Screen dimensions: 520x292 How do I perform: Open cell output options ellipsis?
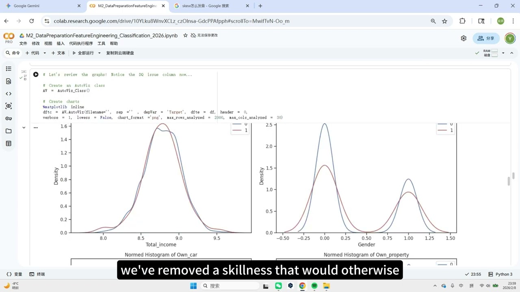[x=36, y=127]
